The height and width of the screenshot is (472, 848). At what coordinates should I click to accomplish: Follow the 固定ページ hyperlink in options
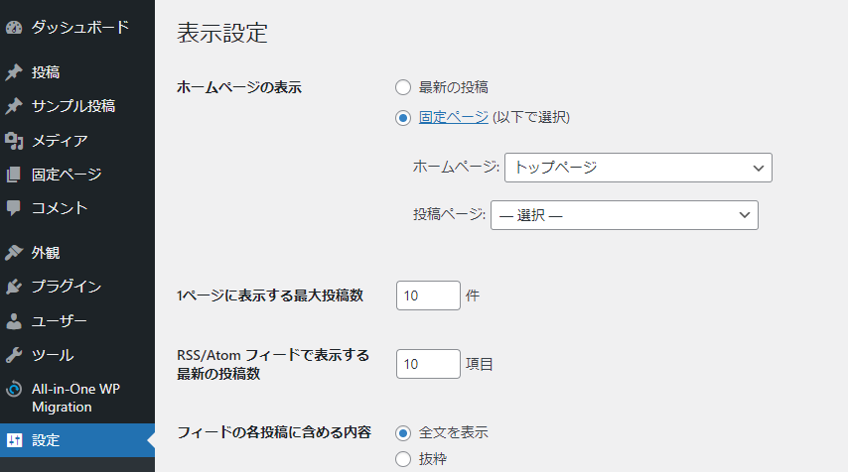click(454, 117)
